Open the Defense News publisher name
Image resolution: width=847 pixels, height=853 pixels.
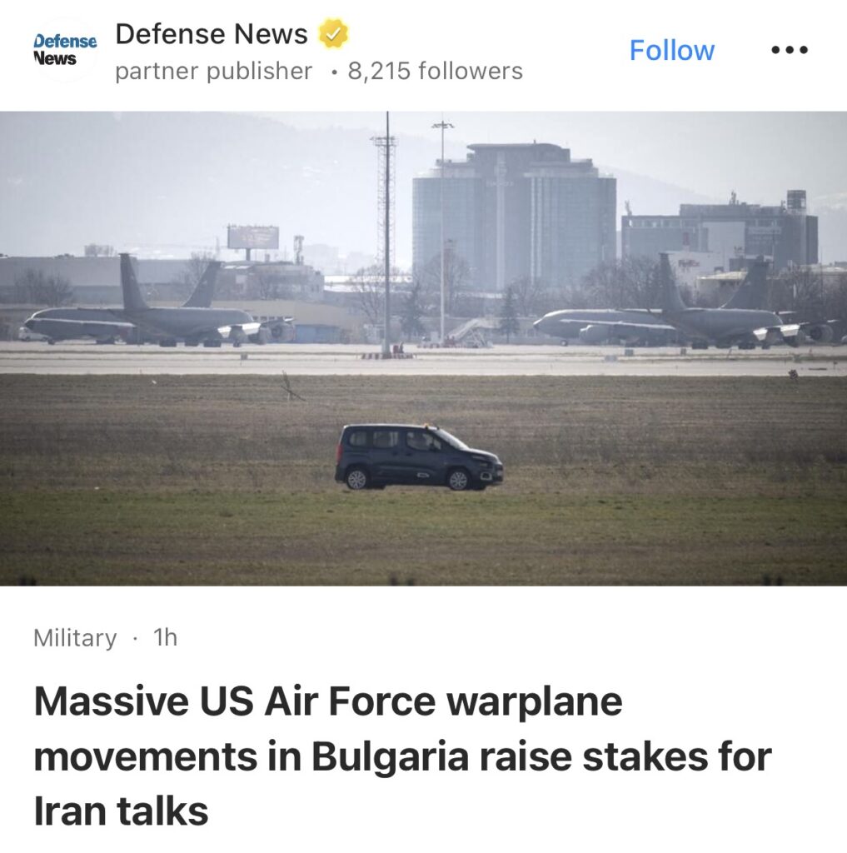212,33
